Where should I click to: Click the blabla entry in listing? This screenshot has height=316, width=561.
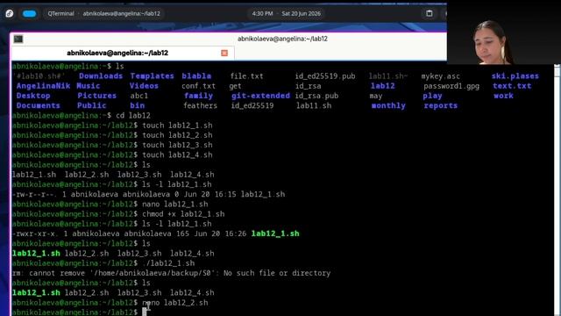pos(196,76)
